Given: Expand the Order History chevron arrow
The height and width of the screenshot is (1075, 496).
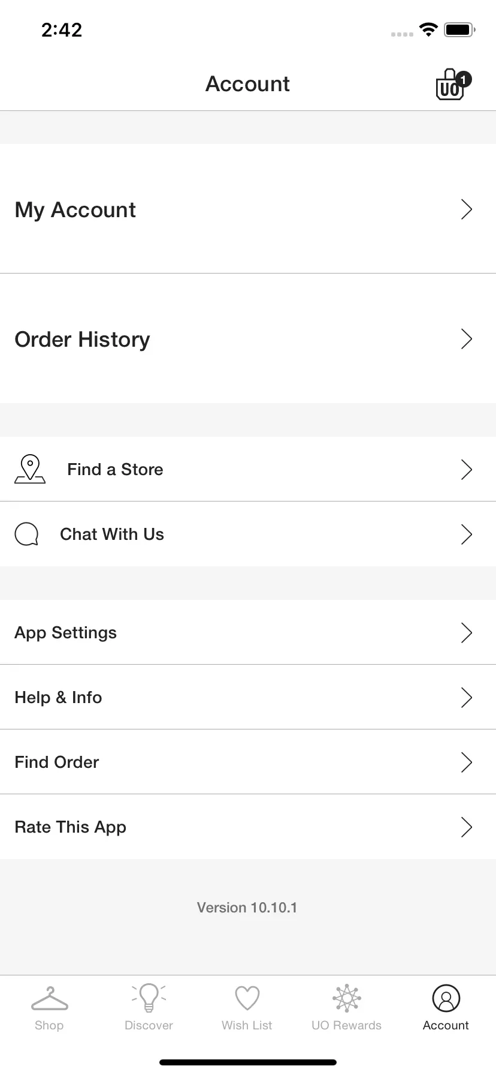Looking at the screenshot, I should click(467, 339).
